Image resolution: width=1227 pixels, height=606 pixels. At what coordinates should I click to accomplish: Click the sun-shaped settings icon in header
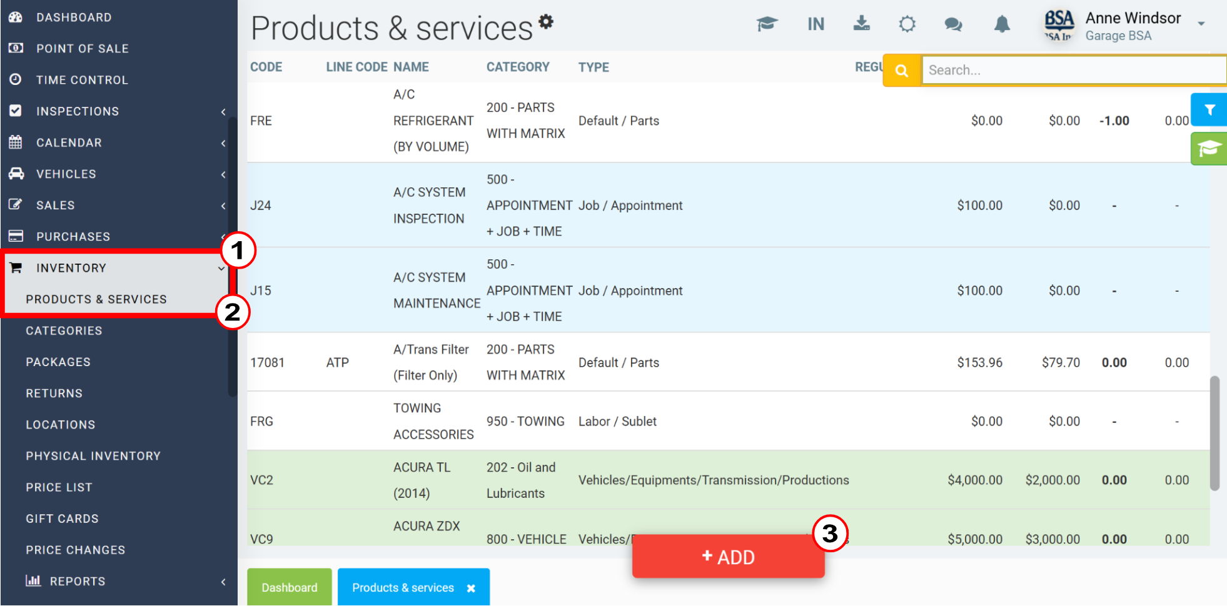click(x=907, y=24)
